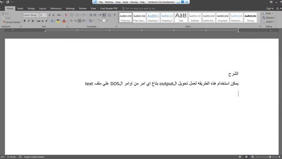The height and width of the screenshot is (159, 282).
Task: Apply the Heading 1 style
Action: tap(153, 18)
